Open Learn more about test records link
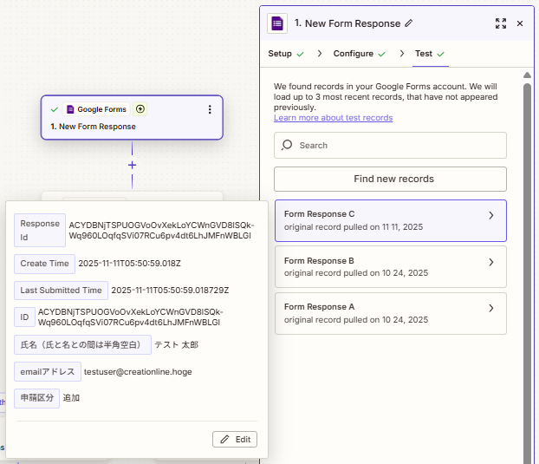Screen dimensions: 539x464 (x=333, y=118)
